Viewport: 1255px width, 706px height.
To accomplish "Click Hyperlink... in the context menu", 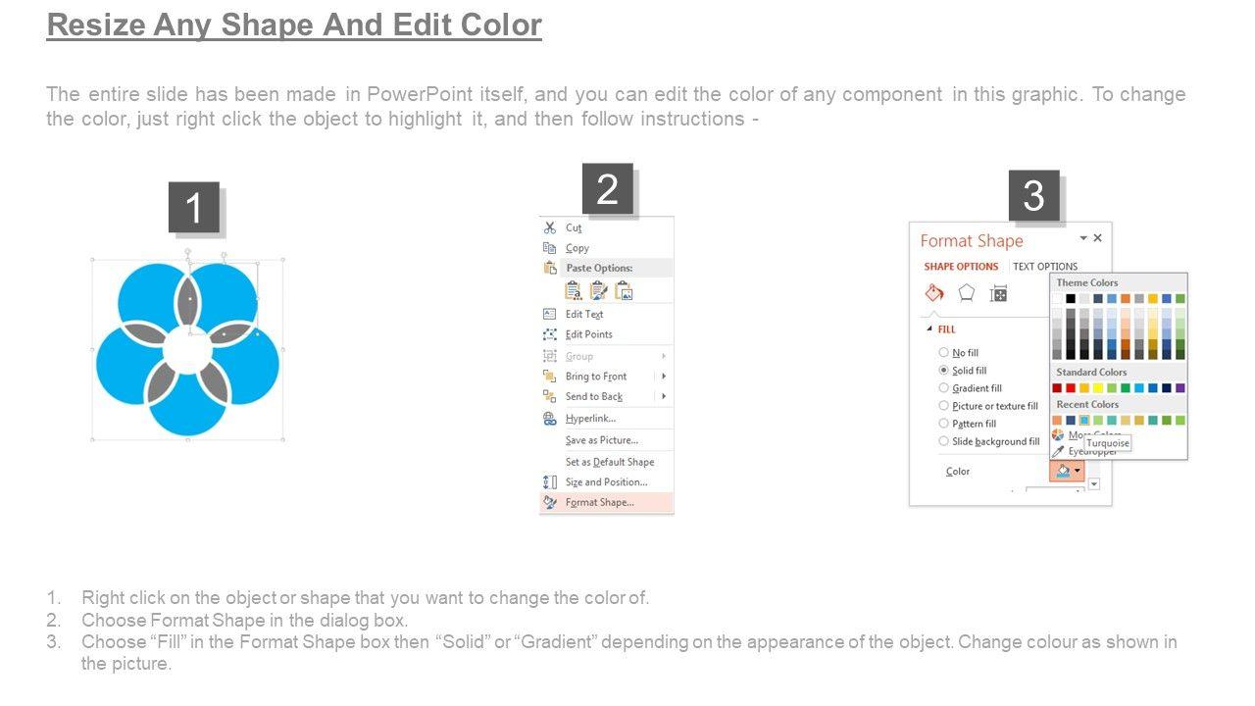I will (590, 419).
